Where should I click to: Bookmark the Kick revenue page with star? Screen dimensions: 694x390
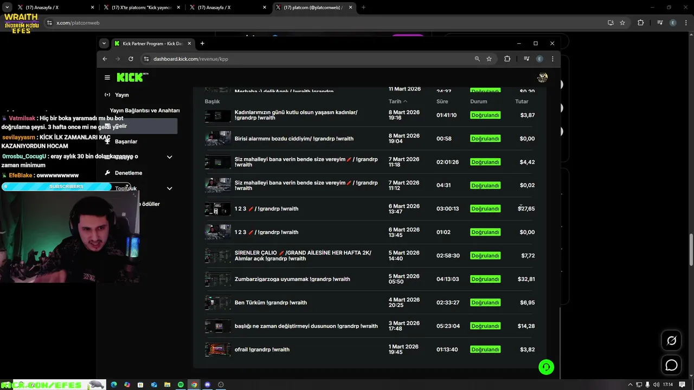tap(489, 58)
